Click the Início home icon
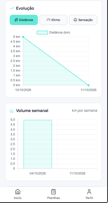Image resolution: width=108 pixels, height=203 pixels. pyautogui.click(x=18, y=192)
